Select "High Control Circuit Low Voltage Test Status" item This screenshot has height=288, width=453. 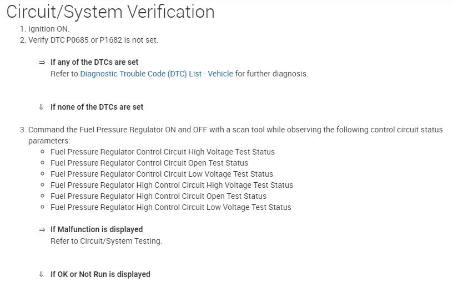(170, 207)
